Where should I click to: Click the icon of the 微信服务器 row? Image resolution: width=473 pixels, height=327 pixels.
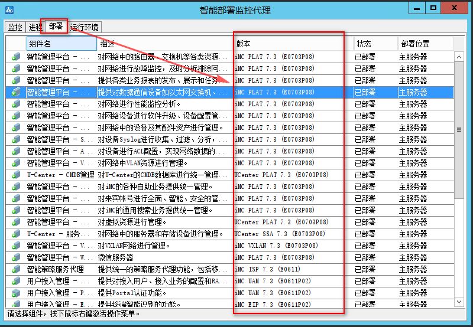coord(16,257)
